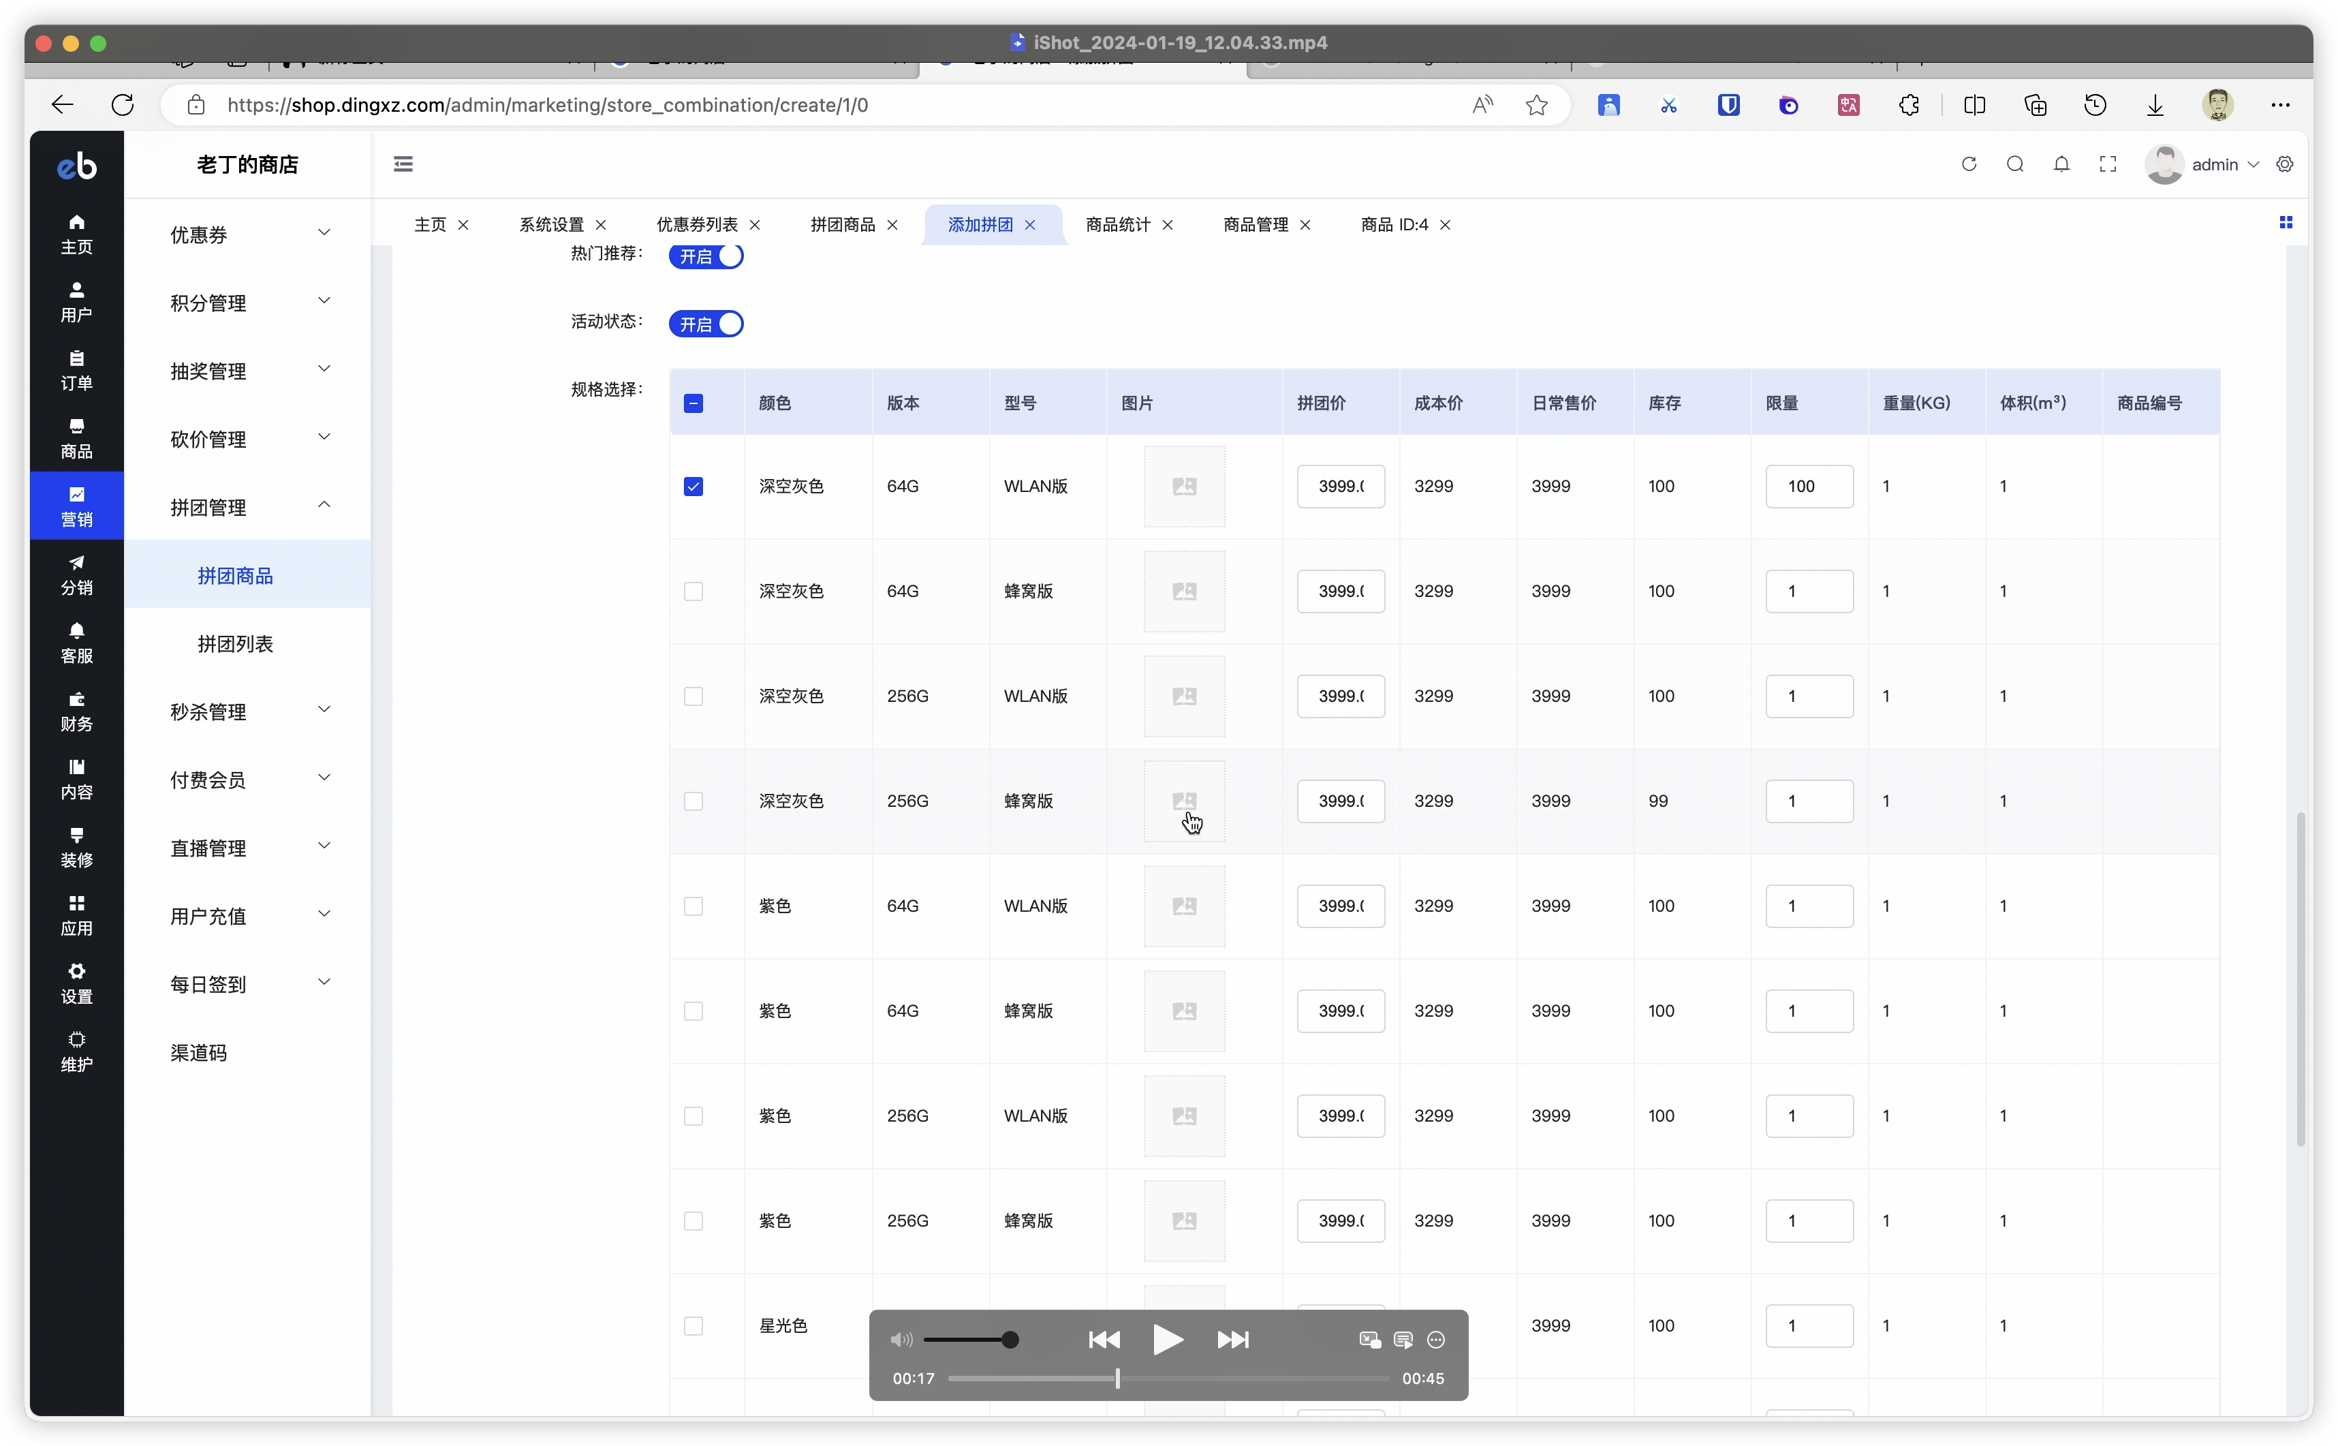This screenshot has width=2338, height=1446.
Task: Expand the 优惠券 menu
Action: (x=247, y=234)
